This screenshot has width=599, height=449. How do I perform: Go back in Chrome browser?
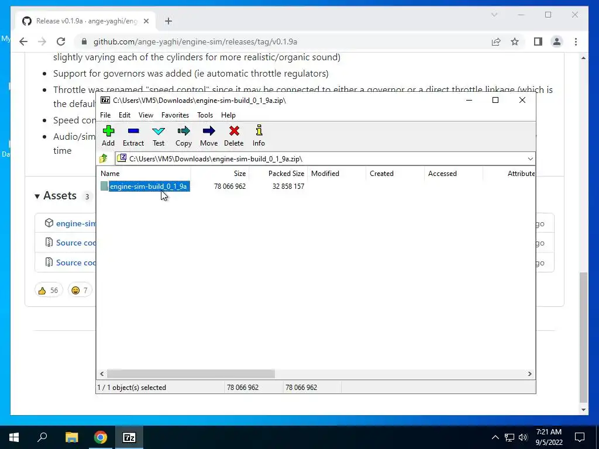(23, 42)
